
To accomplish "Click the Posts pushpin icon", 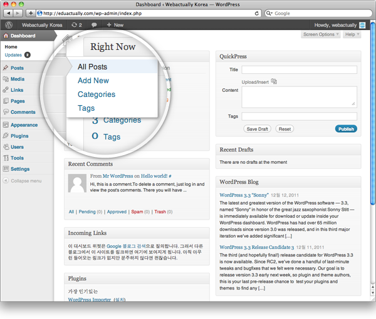I will [x=6, y=68].
